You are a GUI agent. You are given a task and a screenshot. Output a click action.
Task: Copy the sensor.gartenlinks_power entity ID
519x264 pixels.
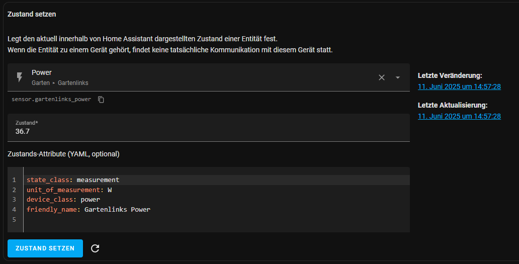[x=101, y=100]
